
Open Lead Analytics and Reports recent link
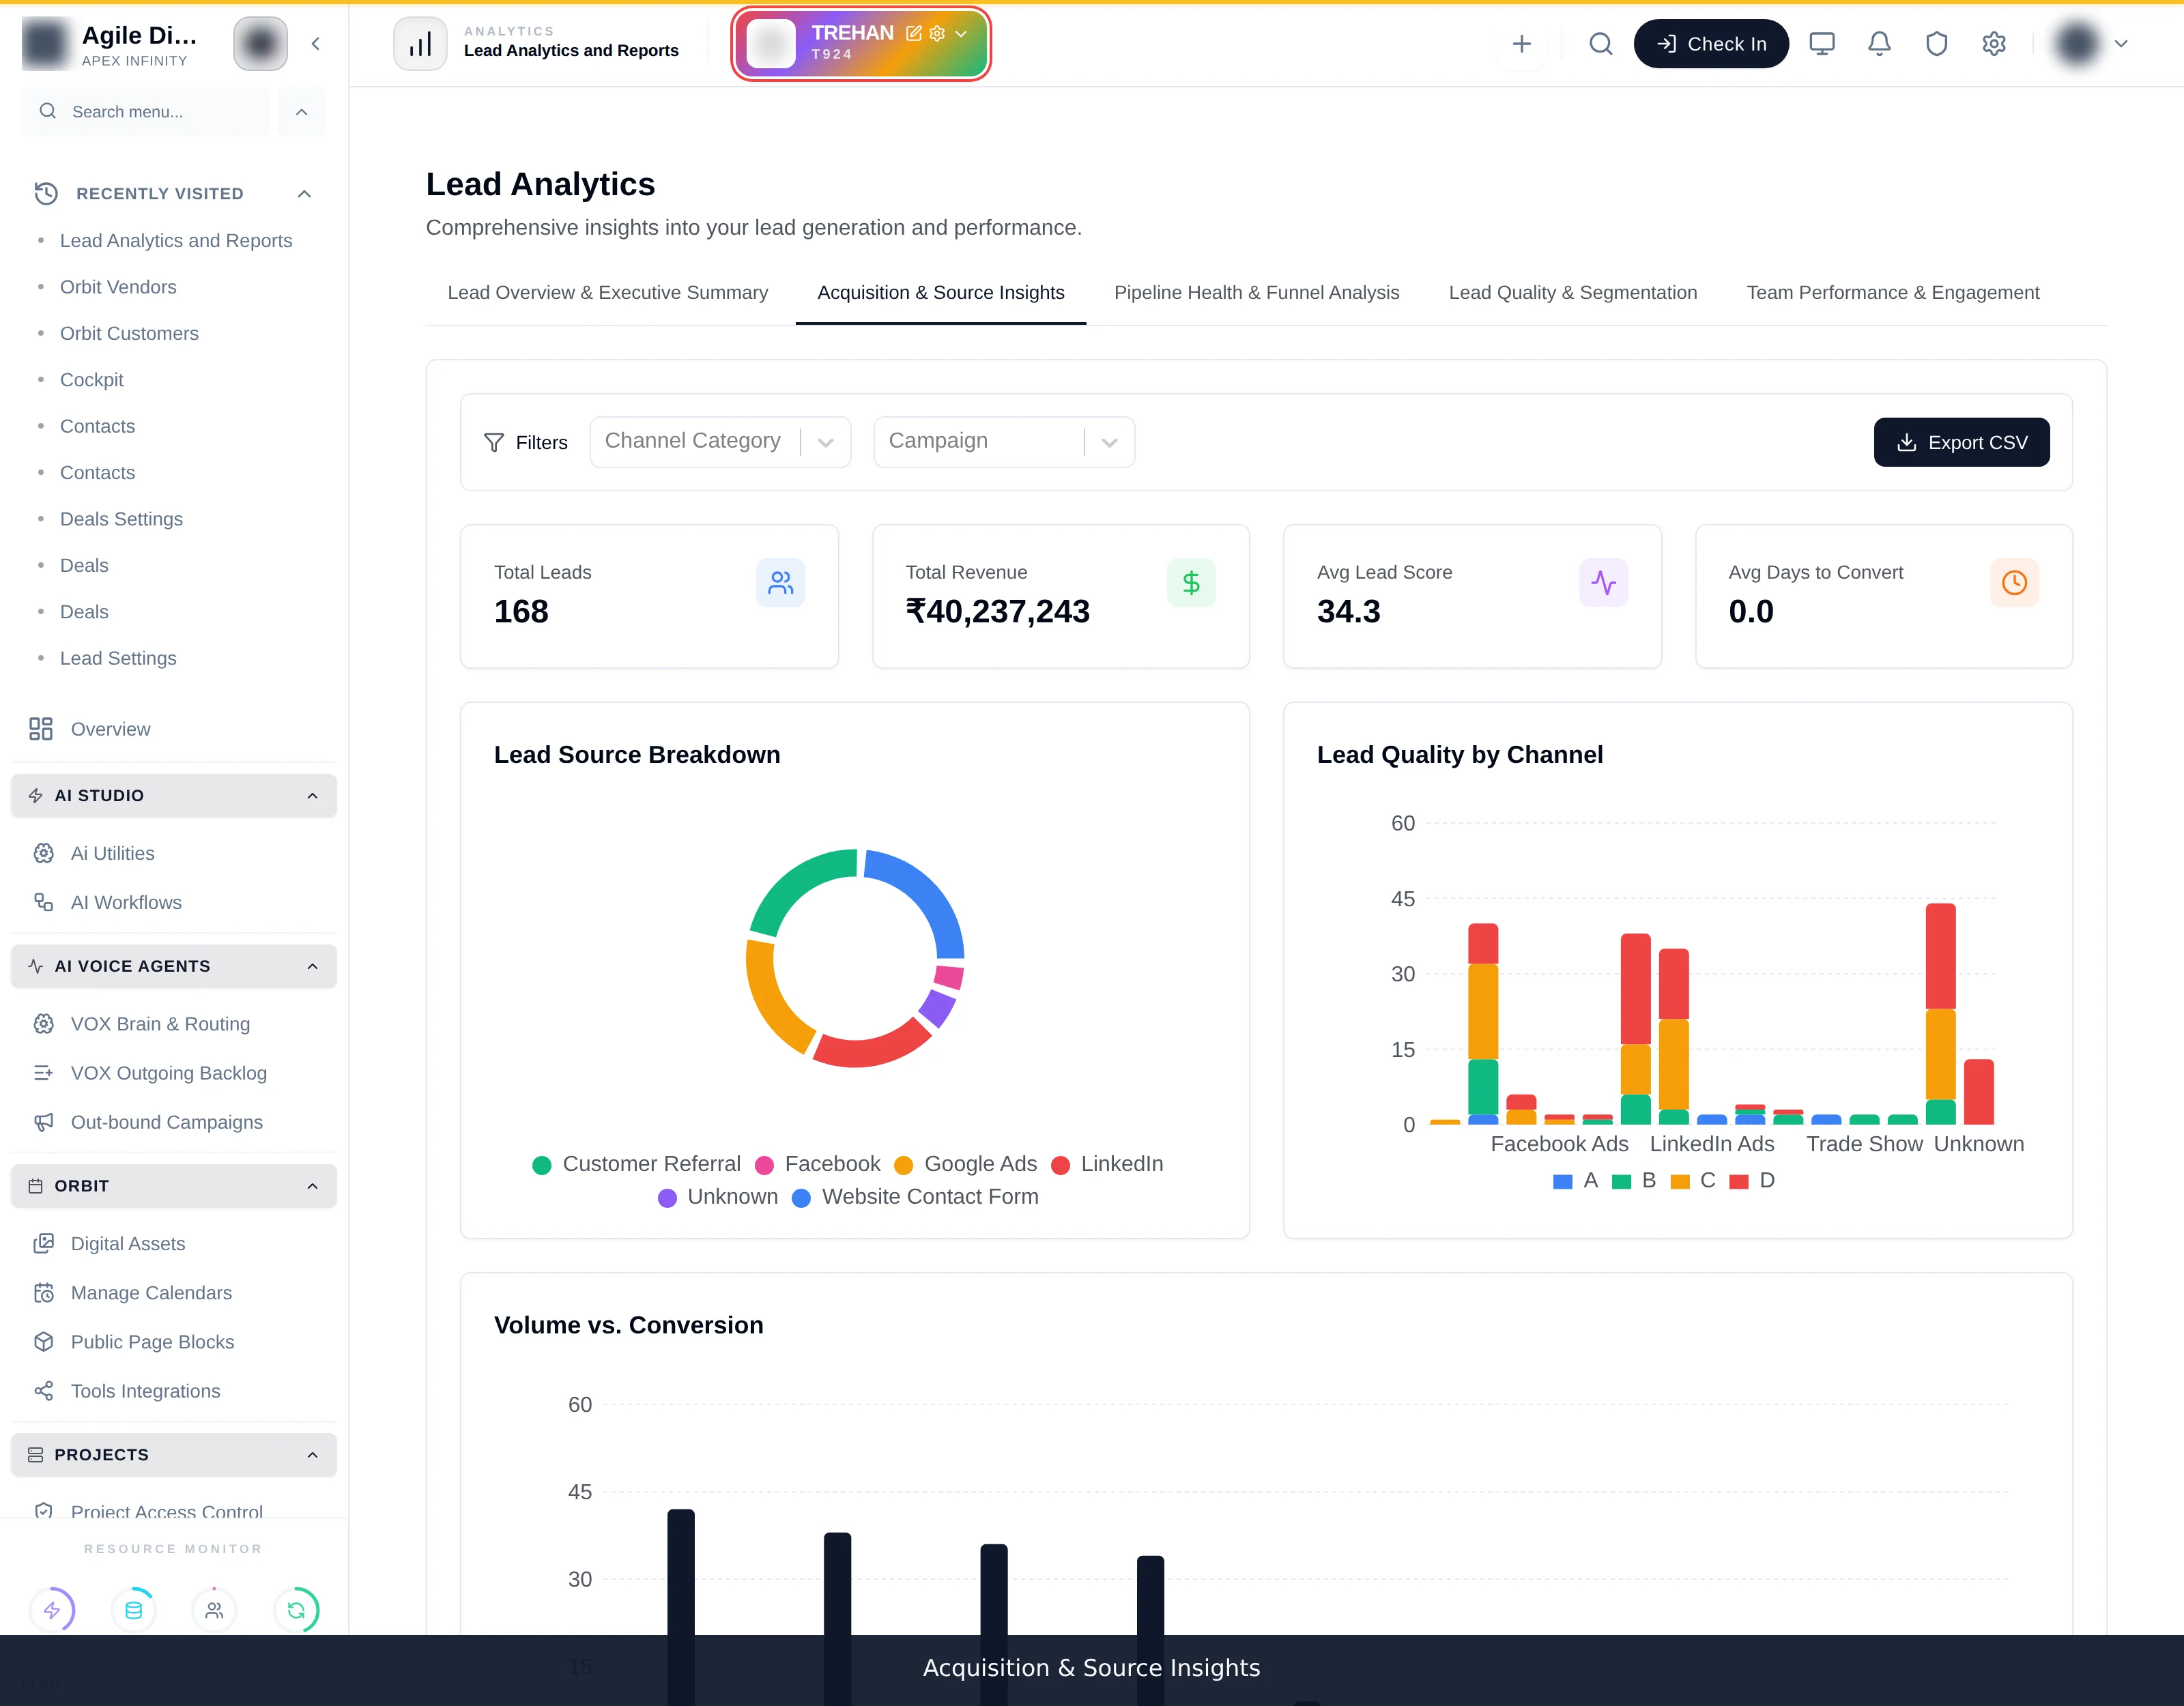pyautogui.click(x=176, y=240)
